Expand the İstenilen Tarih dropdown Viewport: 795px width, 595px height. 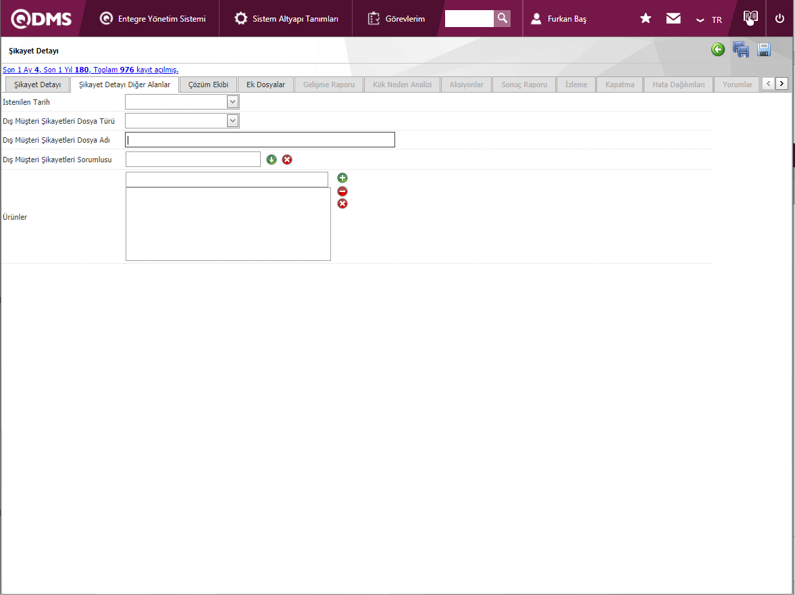click(x=232, y=102)
